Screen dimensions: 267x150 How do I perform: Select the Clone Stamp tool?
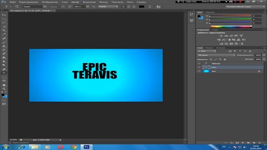4,46
